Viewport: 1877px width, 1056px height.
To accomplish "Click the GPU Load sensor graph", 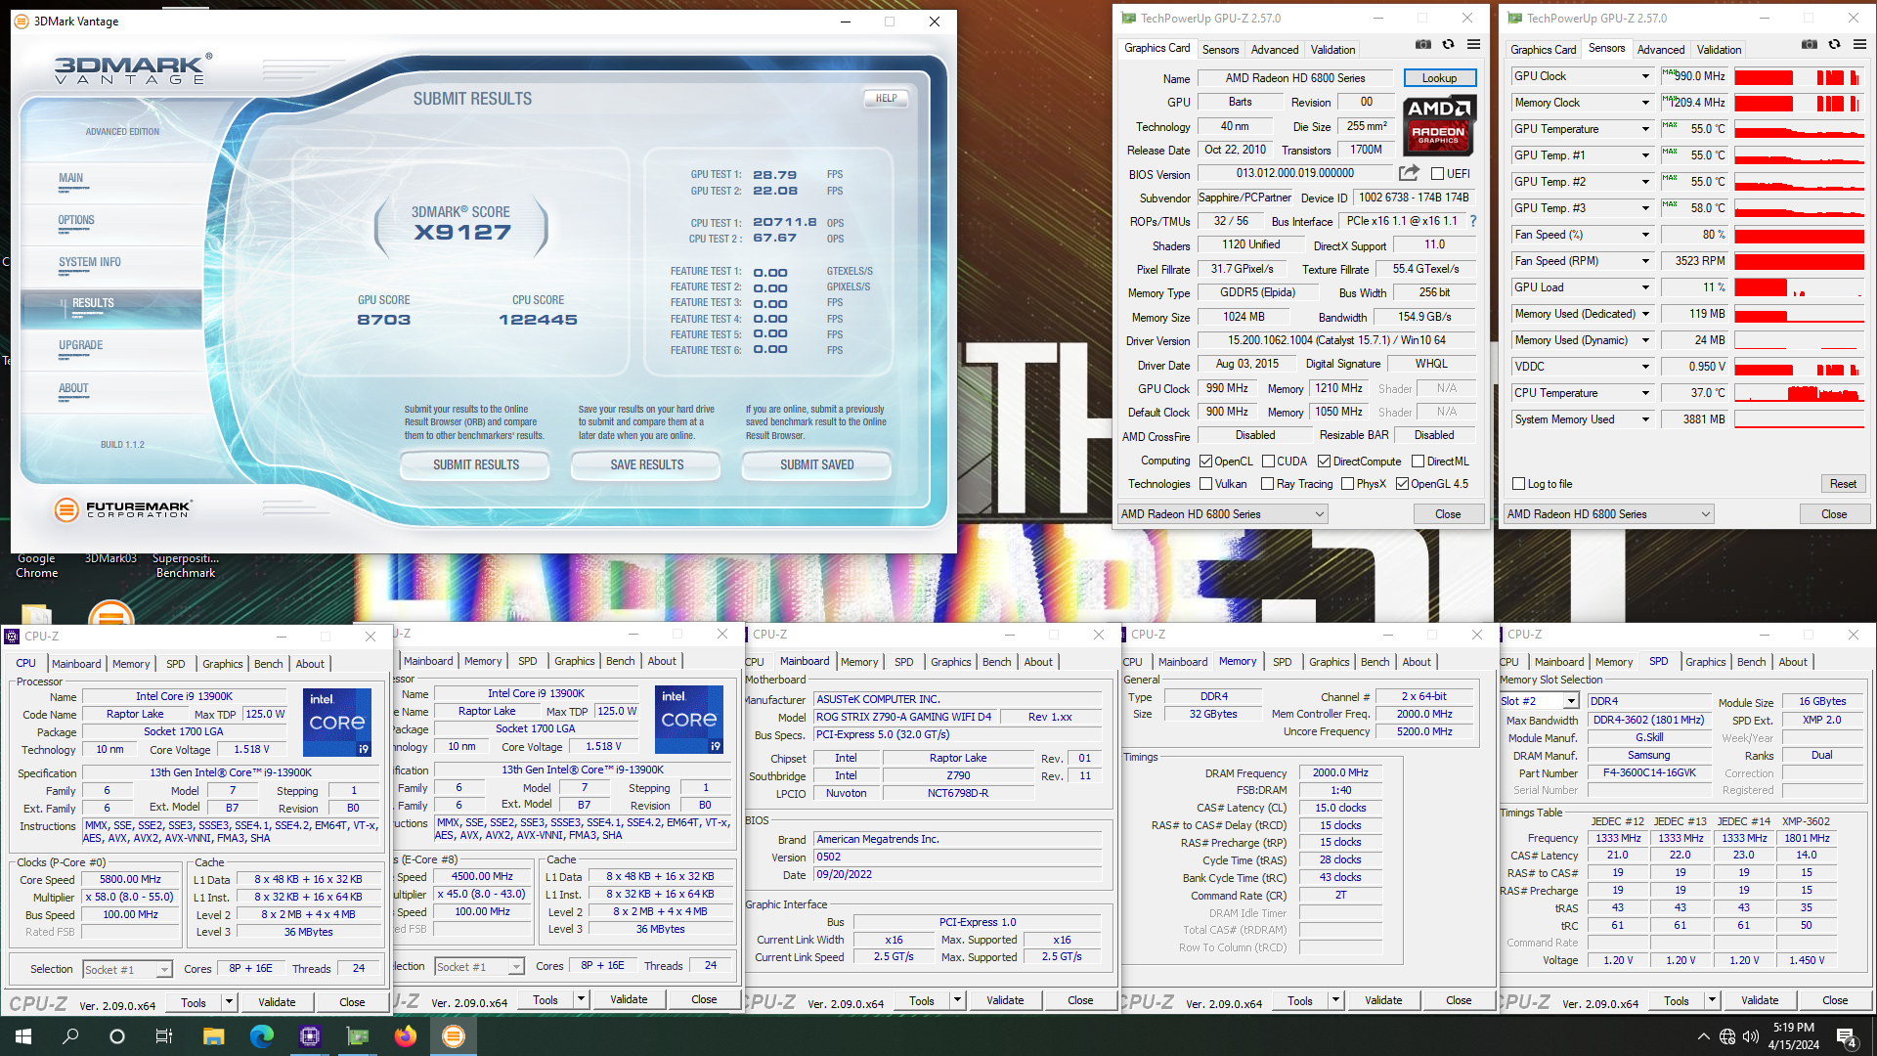I will click(1799, 287).
